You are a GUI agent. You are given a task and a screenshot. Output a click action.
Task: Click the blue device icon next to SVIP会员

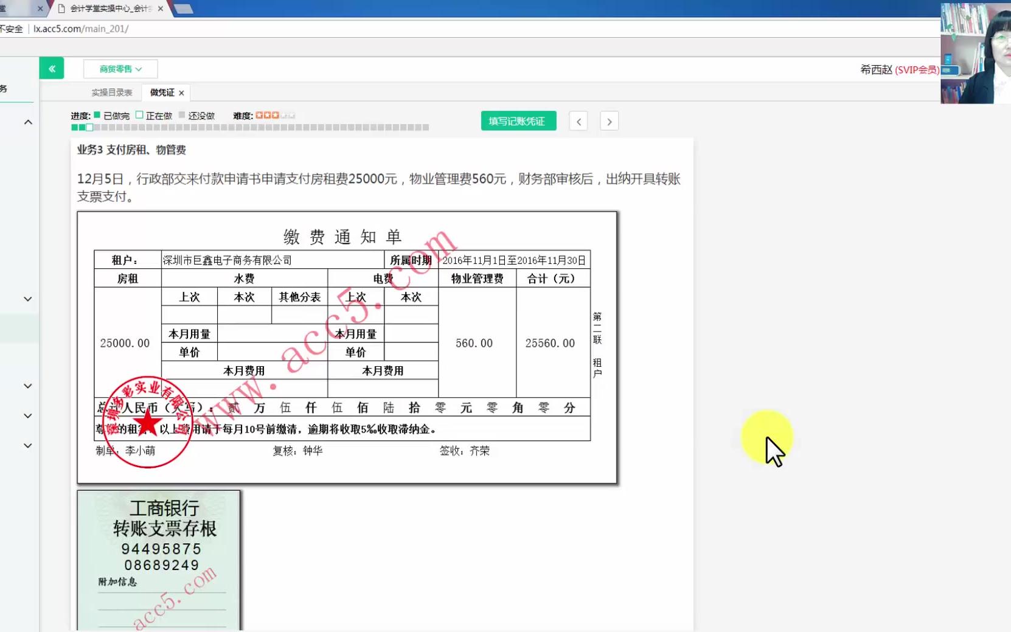[x=950, y=70]
